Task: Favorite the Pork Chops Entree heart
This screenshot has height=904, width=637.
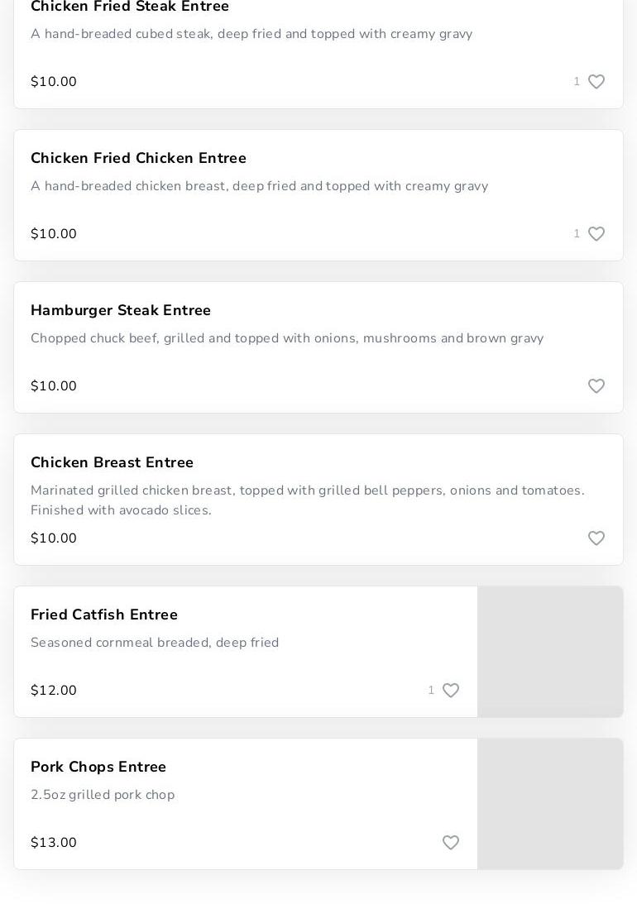Action: coord(451,843)
